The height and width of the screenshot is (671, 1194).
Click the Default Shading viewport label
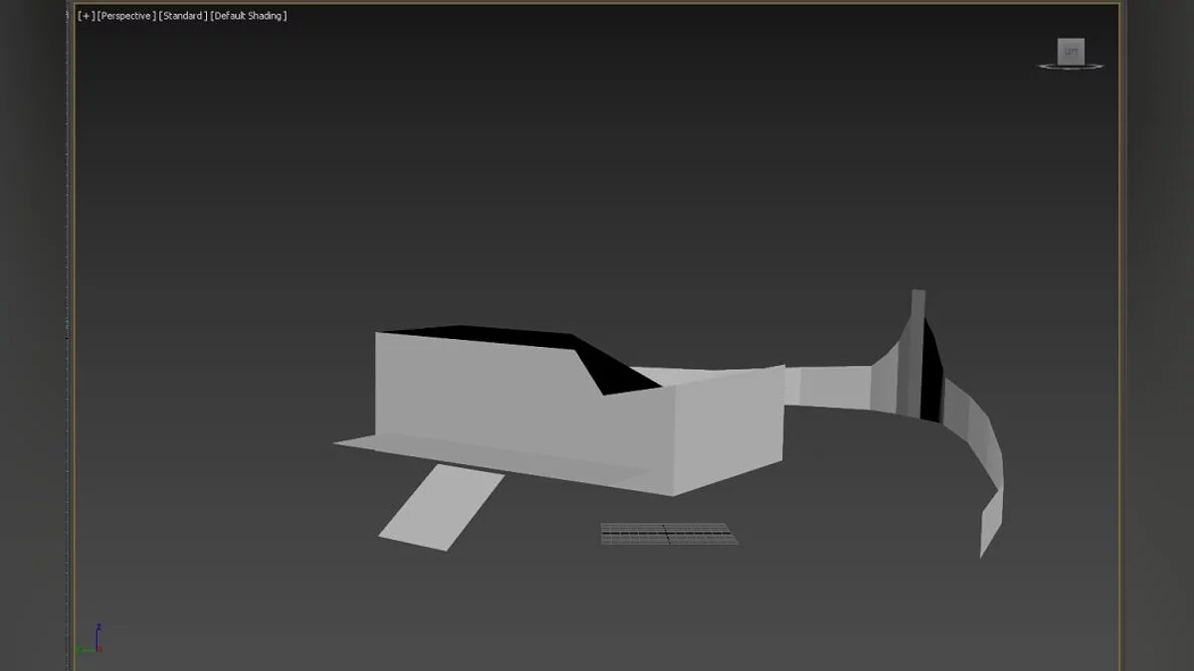248,16
